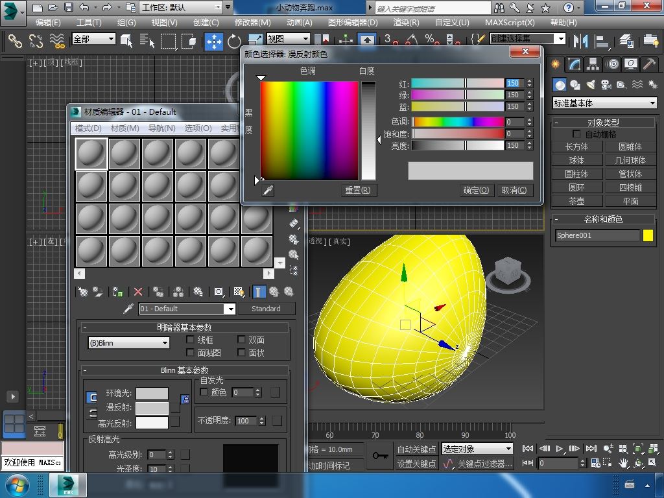Click the pick material from object eyedropper
The width and height of the screenshot is (664, 498).
128,309
